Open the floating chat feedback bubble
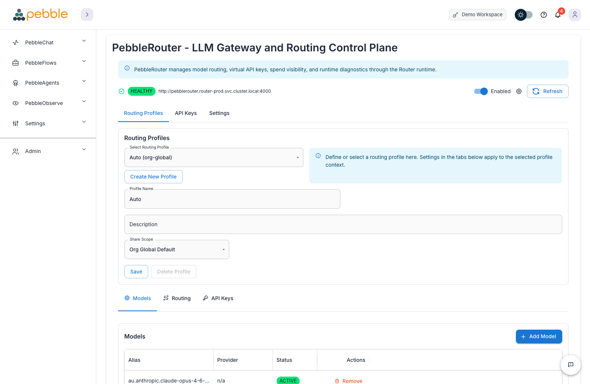 pyautogui.click(x=570, y=365)
